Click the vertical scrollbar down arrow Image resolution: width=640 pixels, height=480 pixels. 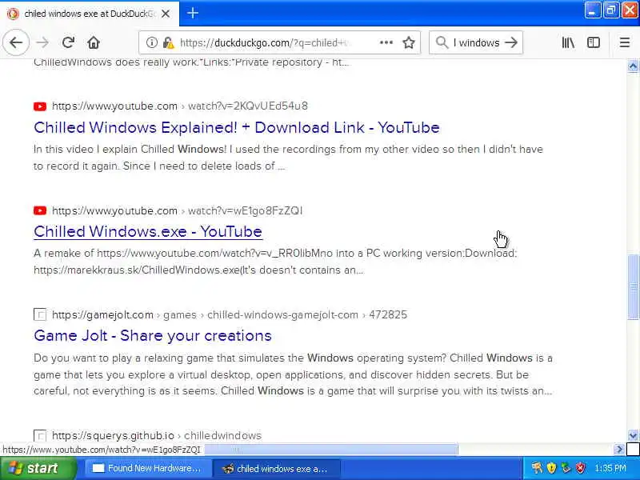click(633, 435)
